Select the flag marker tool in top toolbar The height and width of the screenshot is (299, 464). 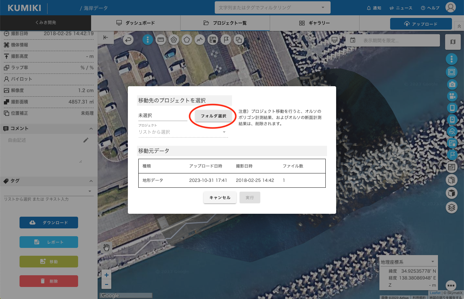(x=225, y=40)
